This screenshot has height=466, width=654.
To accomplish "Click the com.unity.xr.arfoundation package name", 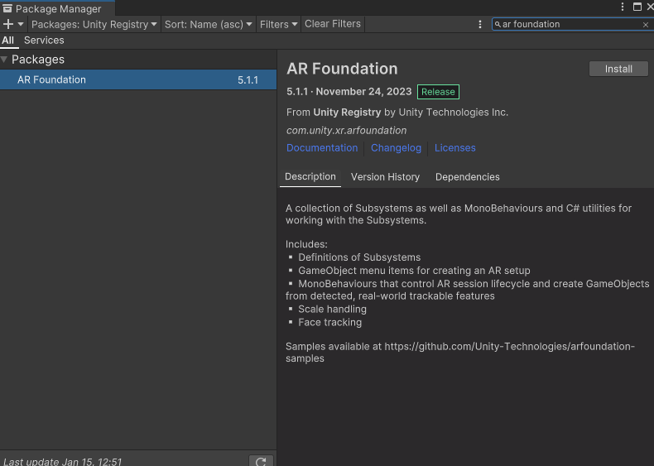I will pos(346,130).
